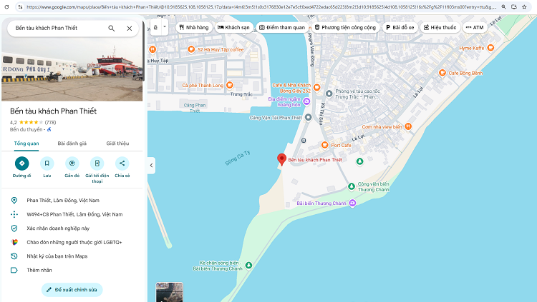Filter map by Hiệu thuốc
Screen dimensions: 537x302
coord(440,27)
